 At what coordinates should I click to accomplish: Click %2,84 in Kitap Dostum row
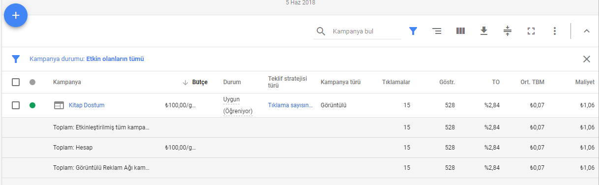click(x=492, y=105)
